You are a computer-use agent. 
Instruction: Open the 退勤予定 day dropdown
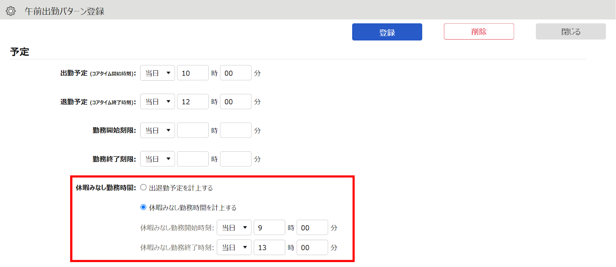(157, 102)
